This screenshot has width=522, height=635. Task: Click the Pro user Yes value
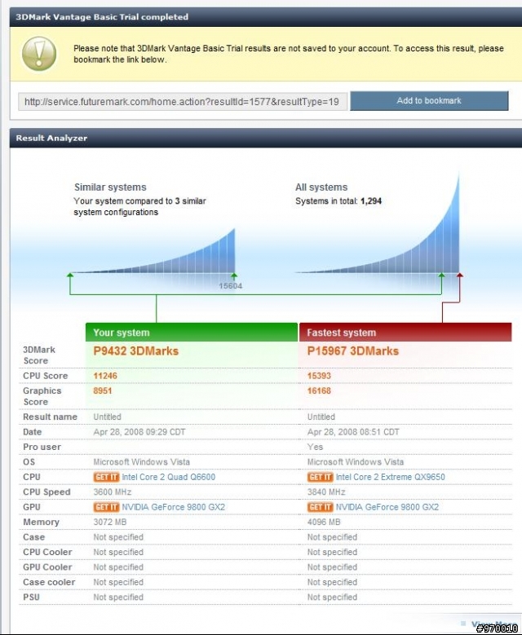click(x=315, y=447)
